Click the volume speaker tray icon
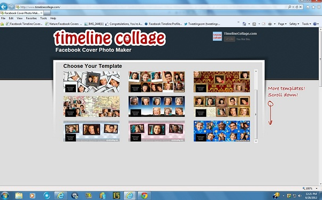 pos(300,196)
